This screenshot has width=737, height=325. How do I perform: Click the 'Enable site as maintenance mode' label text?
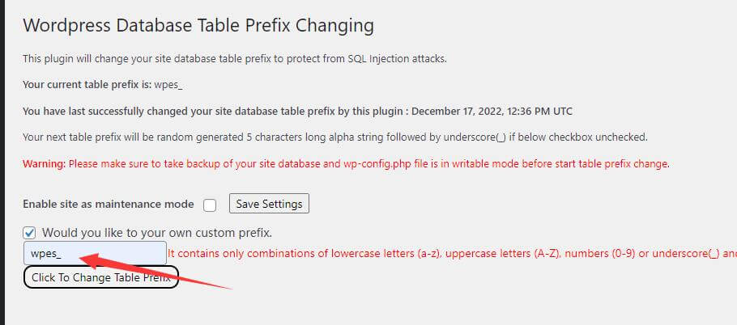pos(108,204)
